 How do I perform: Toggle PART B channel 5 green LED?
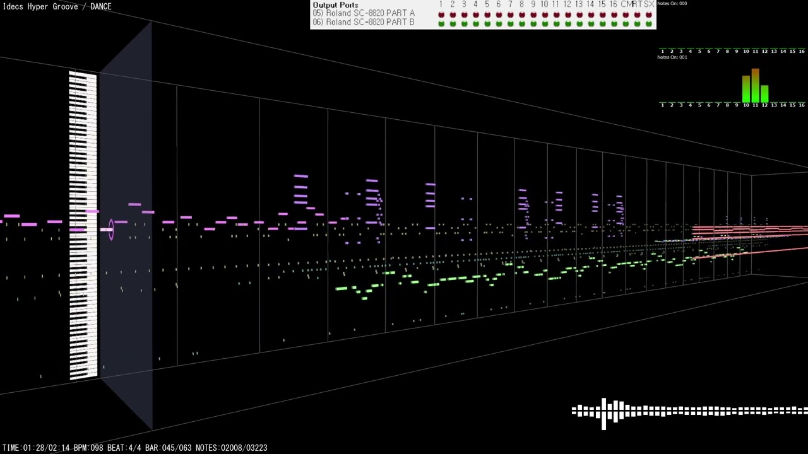(x=487, y=23)
